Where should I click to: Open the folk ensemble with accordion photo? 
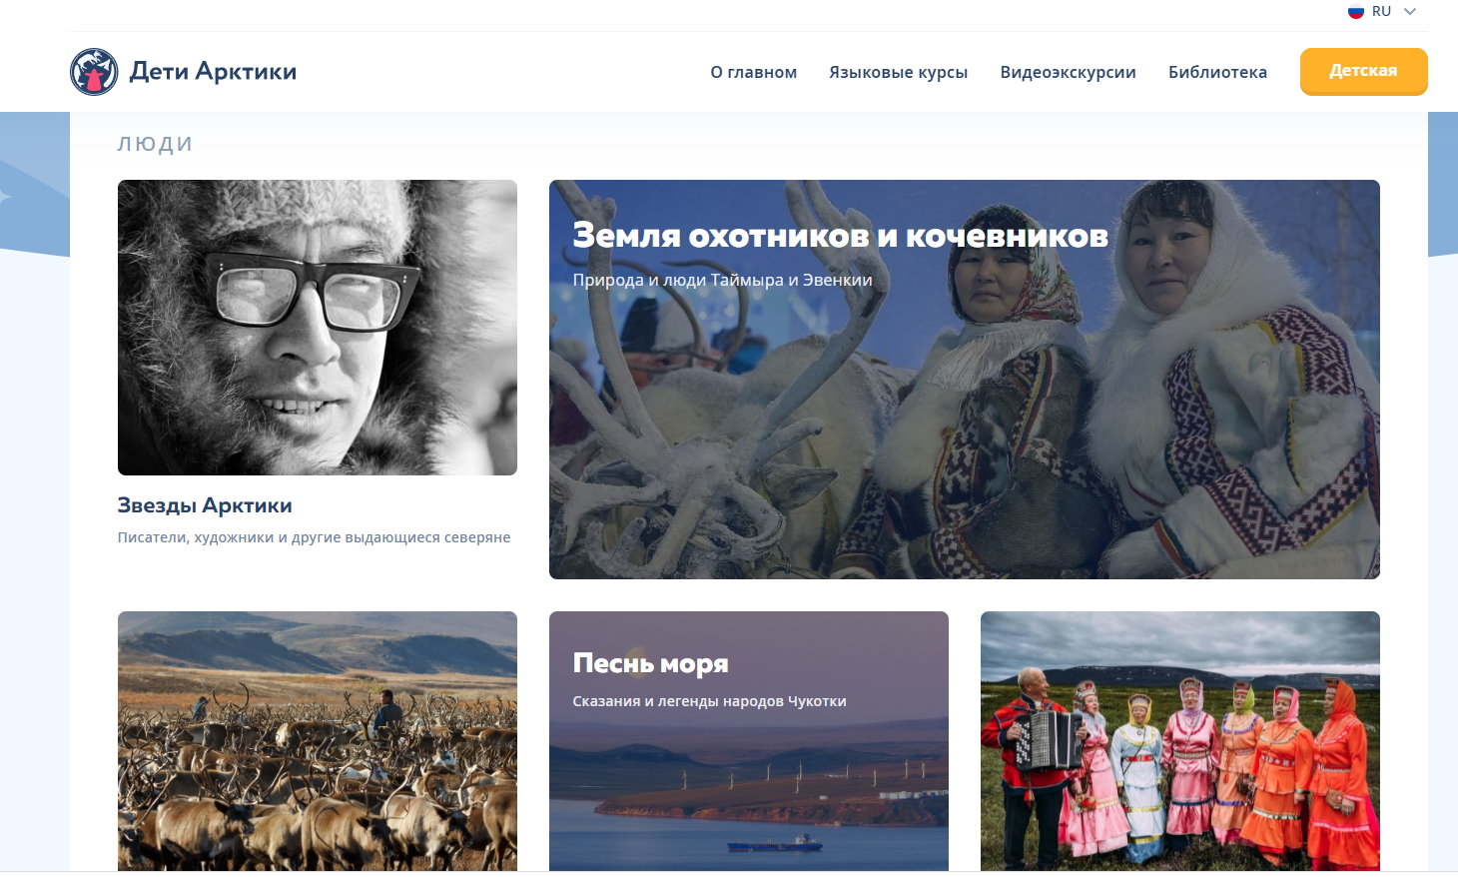pyautogui.click(x=1180, y=741)
